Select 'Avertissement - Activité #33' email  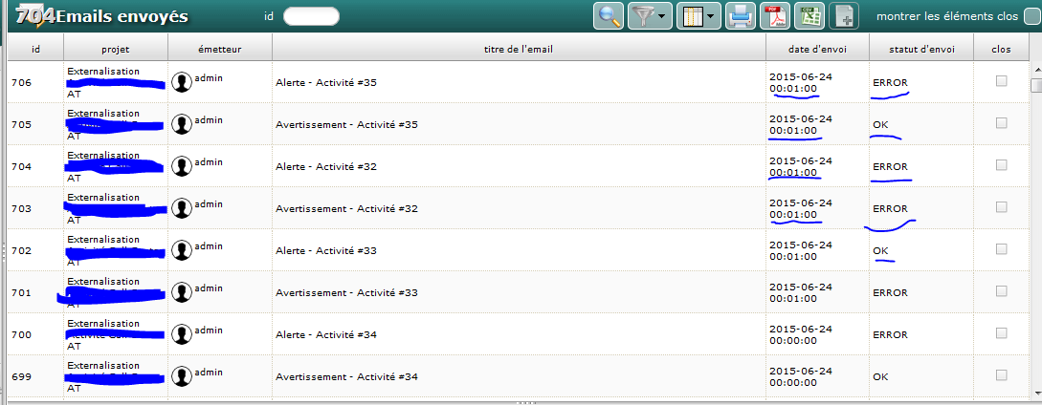[x=347, y=293]
